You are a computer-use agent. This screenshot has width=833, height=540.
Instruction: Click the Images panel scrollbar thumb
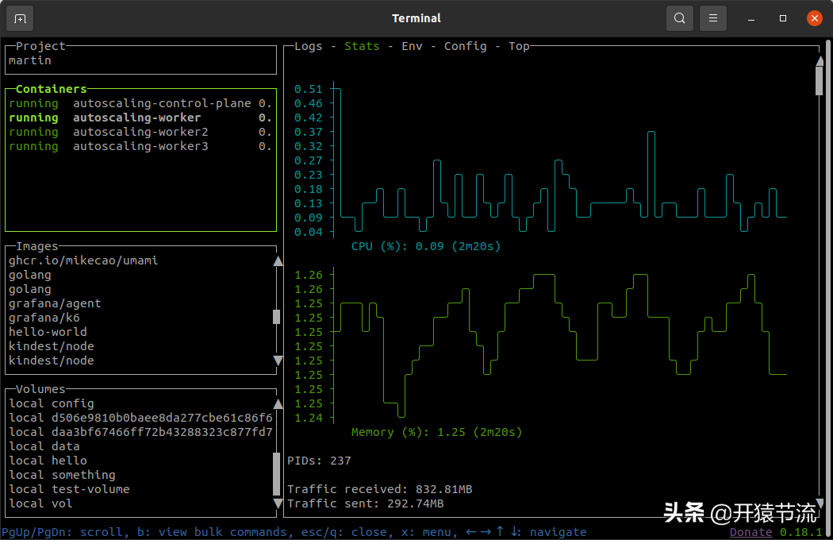277,317
